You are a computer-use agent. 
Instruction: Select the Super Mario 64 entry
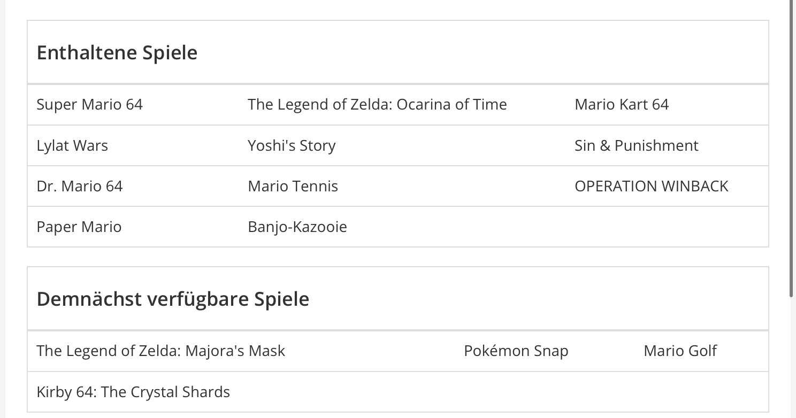coord(89,104)
